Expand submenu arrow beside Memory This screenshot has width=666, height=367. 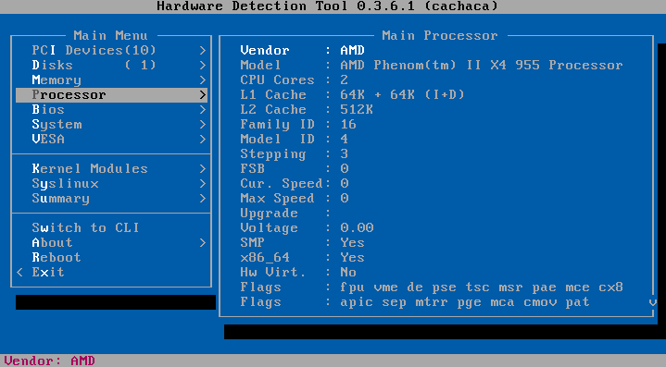pos(203,80)
